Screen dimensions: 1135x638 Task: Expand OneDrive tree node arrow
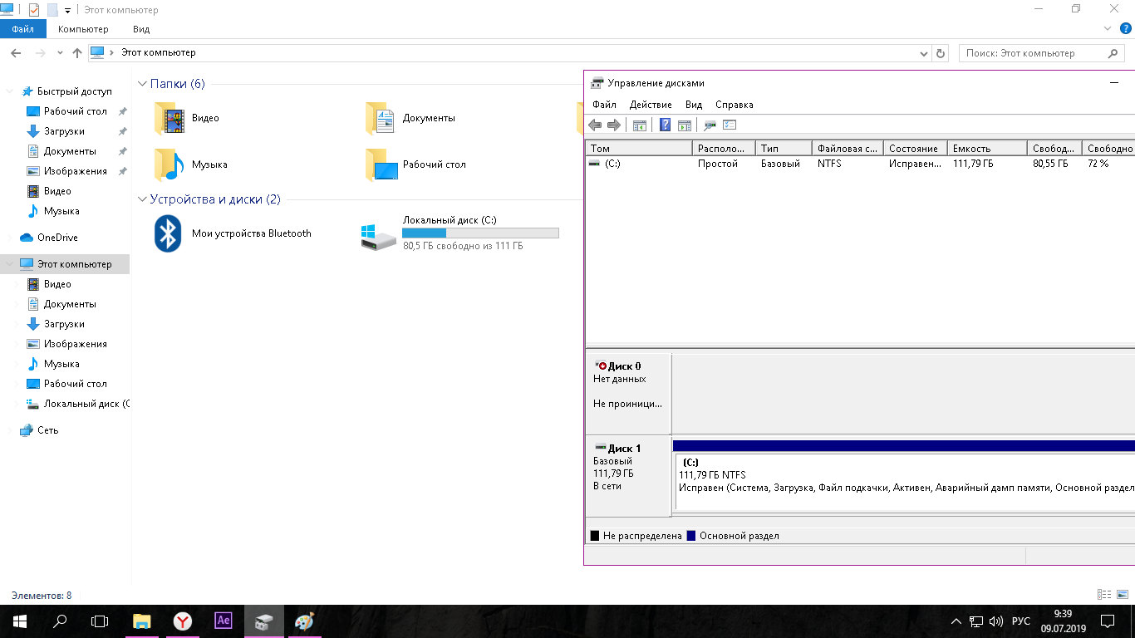point(10,238)
